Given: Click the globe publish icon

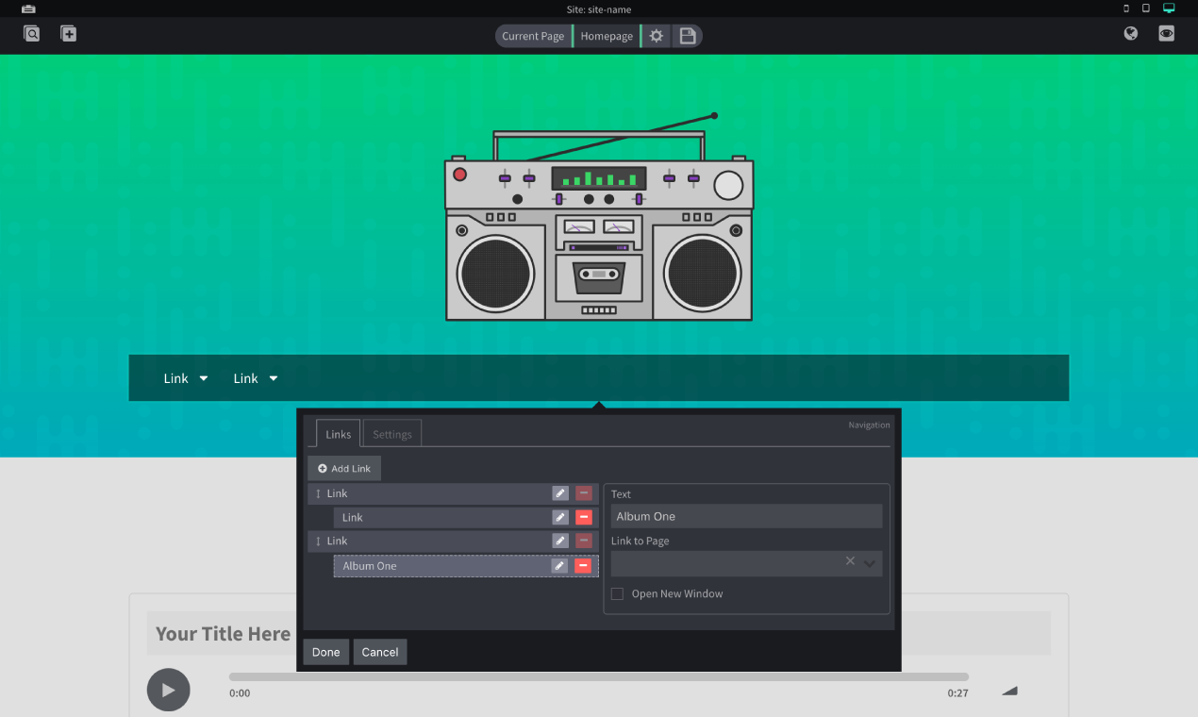Looking at the screenshot, I should click(x=1131, y=34).
